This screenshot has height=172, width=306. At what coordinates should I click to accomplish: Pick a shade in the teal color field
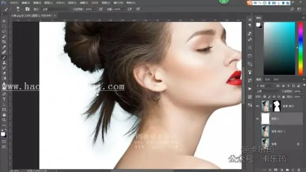tap(279, 48)
